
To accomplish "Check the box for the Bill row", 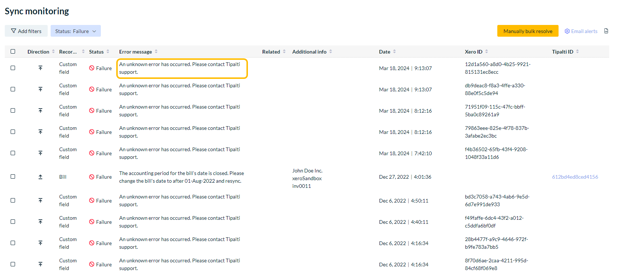I will (13, 176).
